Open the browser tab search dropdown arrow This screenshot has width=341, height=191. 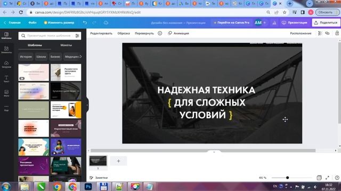(309, 4)
